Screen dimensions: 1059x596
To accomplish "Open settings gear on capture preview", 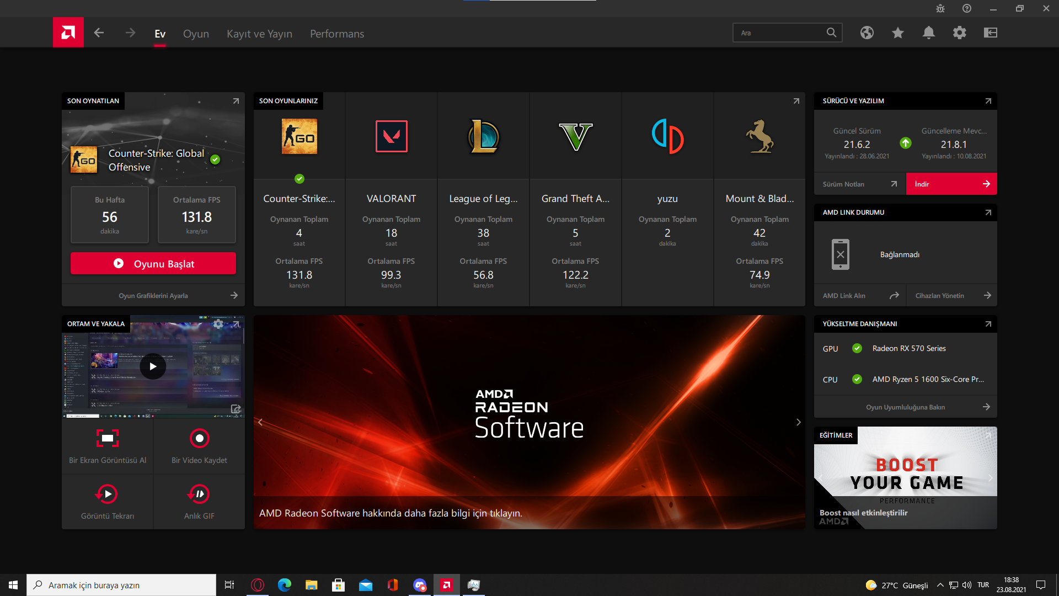I will (218, 324).
